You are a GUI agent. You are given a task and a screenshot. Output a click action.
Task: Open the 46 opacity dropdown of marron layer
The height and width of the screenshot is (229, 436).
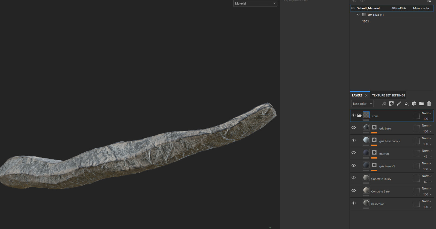[x=428, y=157]
